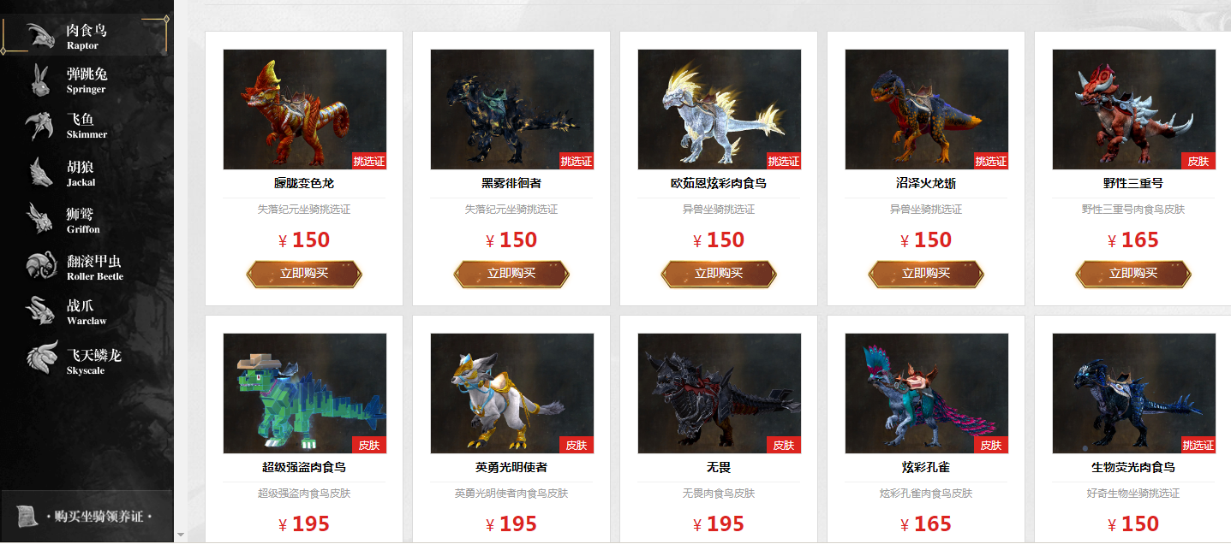Purchase the 欧茹恩炫彩肉食鸟 skin
This screenshot has height=544, width=1231.
[719, 274]
